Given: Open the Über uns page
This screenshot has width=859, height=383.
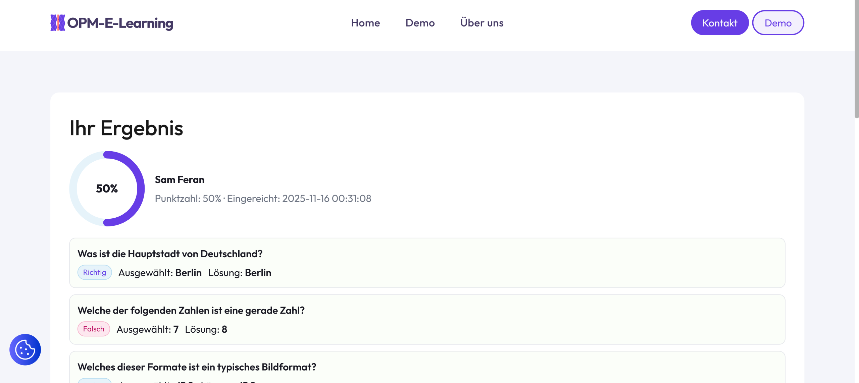Looking at the screenshot, I should (x=482, y=23).
